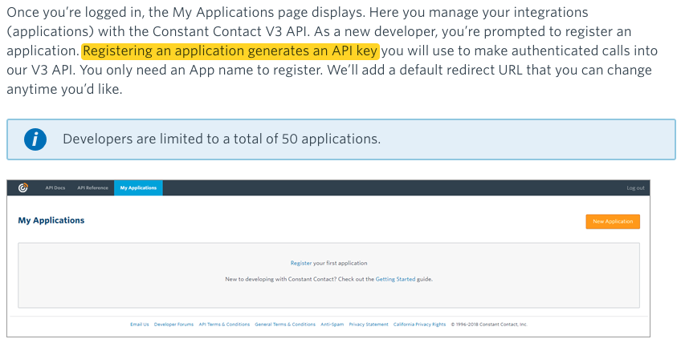The image size is (681, 343).
Task: Open California Privacy Rights link
Action: (x=419, y=325)
